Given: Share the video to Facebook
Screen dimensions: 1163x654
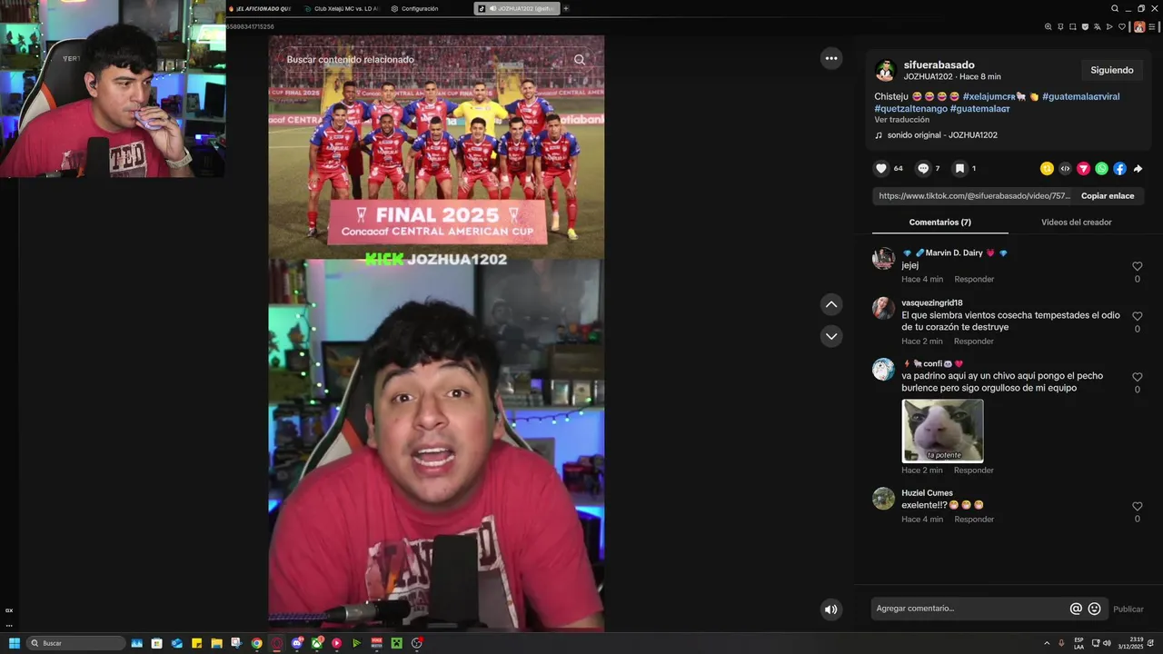Looking at the screenshot, I should pyautogui.click(x=1119, y=169).
